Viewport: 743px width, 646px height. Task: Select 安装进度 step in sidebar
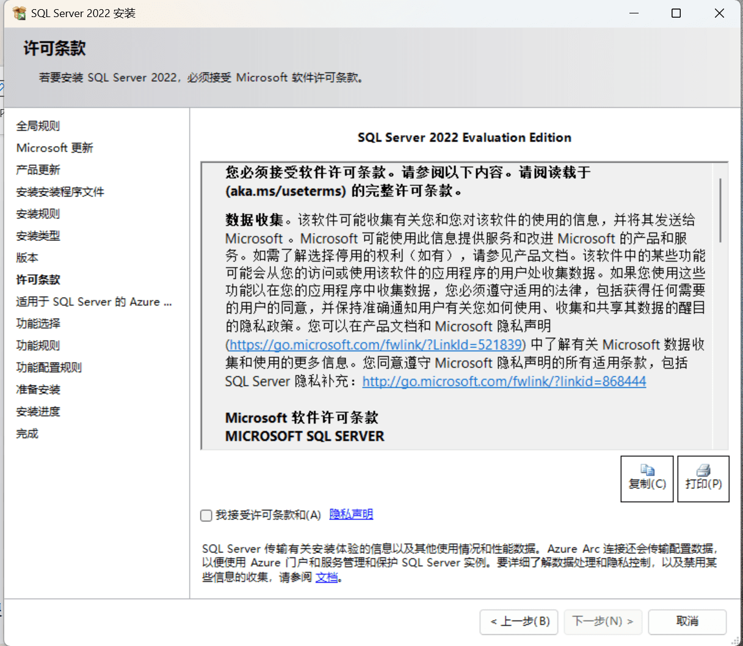pos(38,411)
